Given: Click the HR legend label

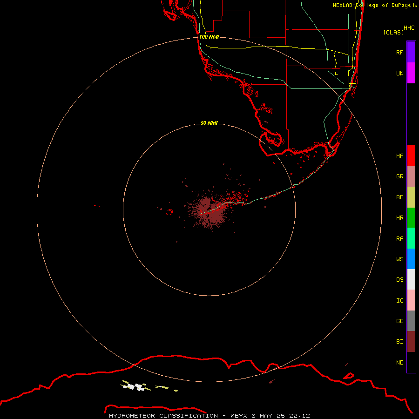Looking at the screenshot, I should coord(400,218).
